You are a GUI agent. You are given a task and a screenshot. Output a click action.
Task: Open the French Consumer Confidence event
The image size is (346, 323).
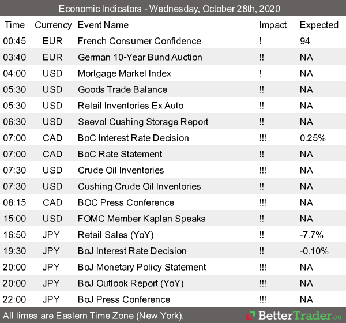tap(140, 41)
